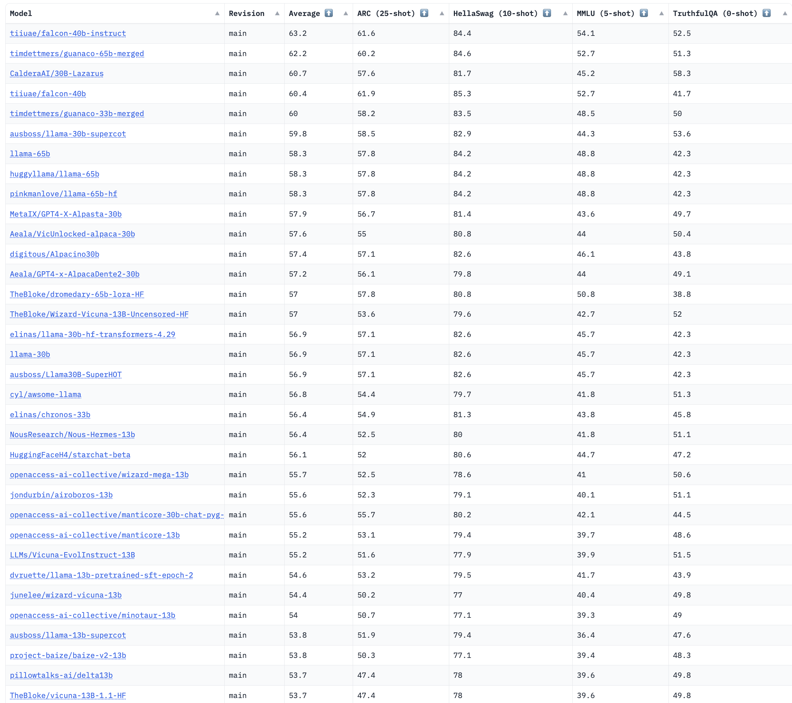Open TheBloke/vicuna-13B-1.1-HF link

pos(68,696)
